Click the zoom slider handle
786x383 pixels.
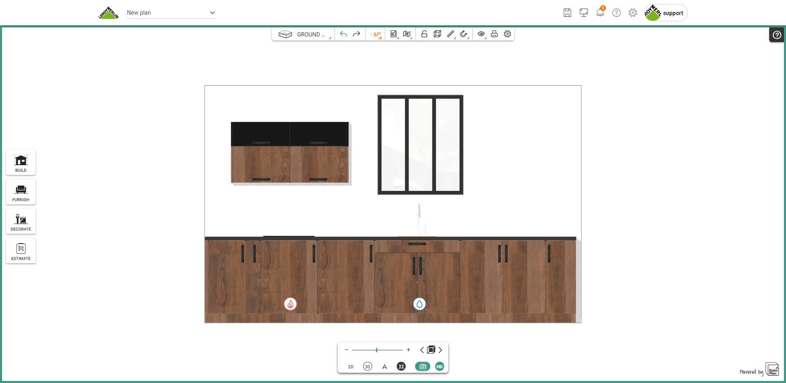tap(377, 350)
